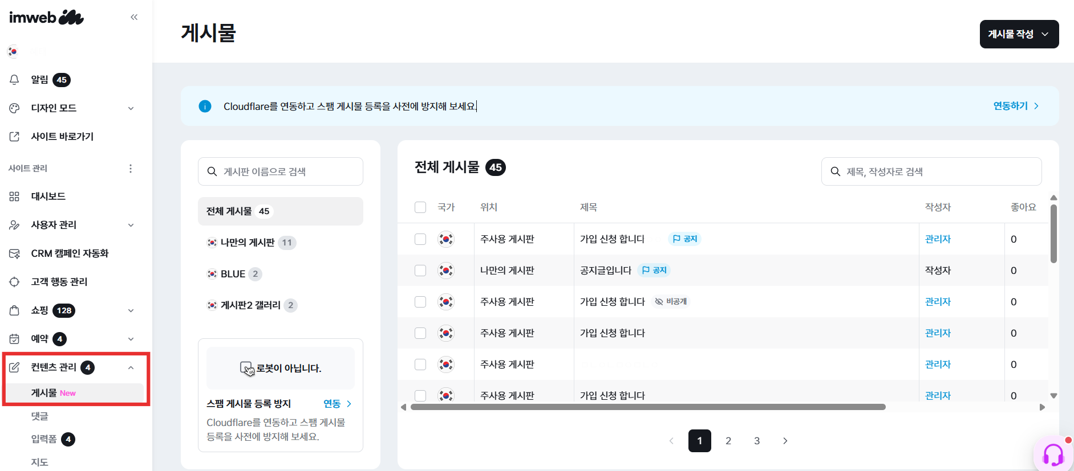The width and height of the screenshot is (1074, 471).
Task: Go to page 2
Action: coord(728,441)
